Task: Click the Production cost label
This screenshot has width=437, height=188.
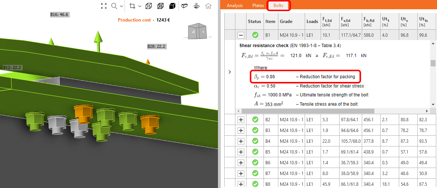Action: click(x=134, y=20)
